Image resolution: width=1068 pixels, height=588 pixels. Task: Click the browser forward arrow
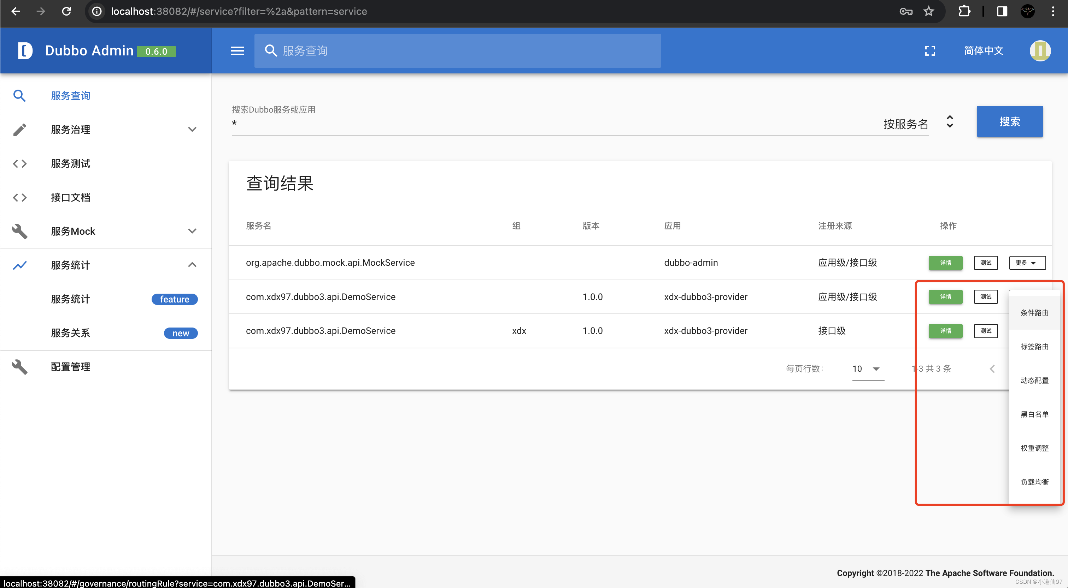pos(41,11)
